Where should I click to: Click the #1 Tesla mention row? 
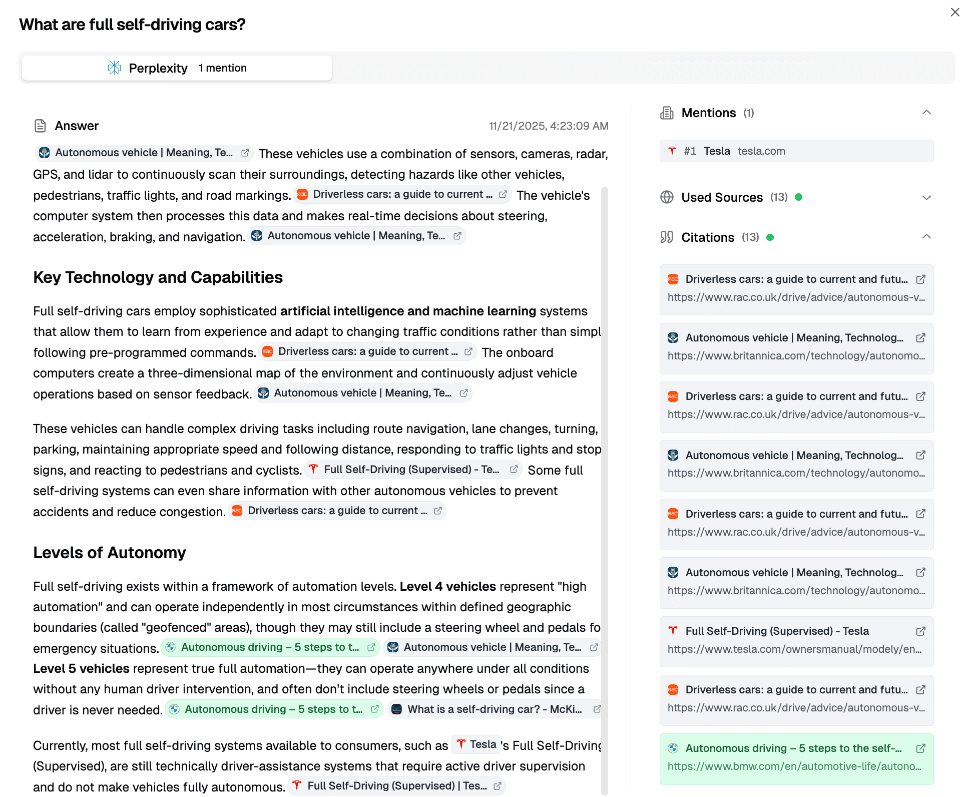(796, 151)
